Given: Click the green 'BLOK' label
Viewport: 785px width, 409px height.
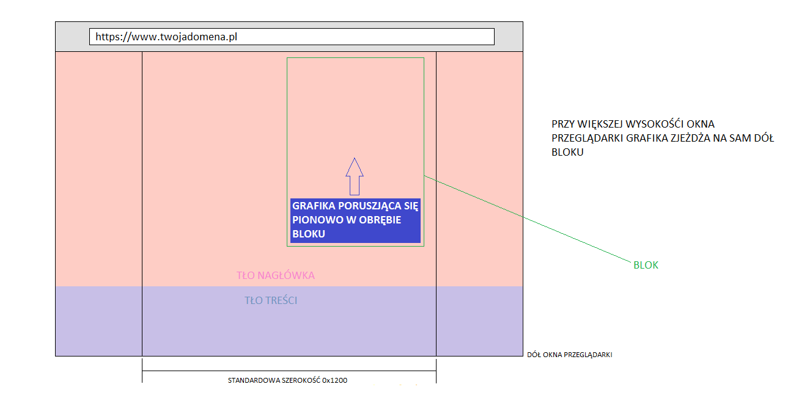Looking at the screenshot, I should 646,266.
